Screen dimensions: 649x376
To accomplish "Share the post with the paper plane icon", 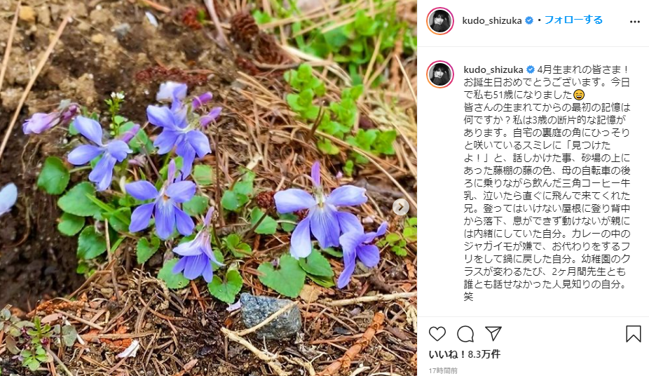I will pos(493,333).
